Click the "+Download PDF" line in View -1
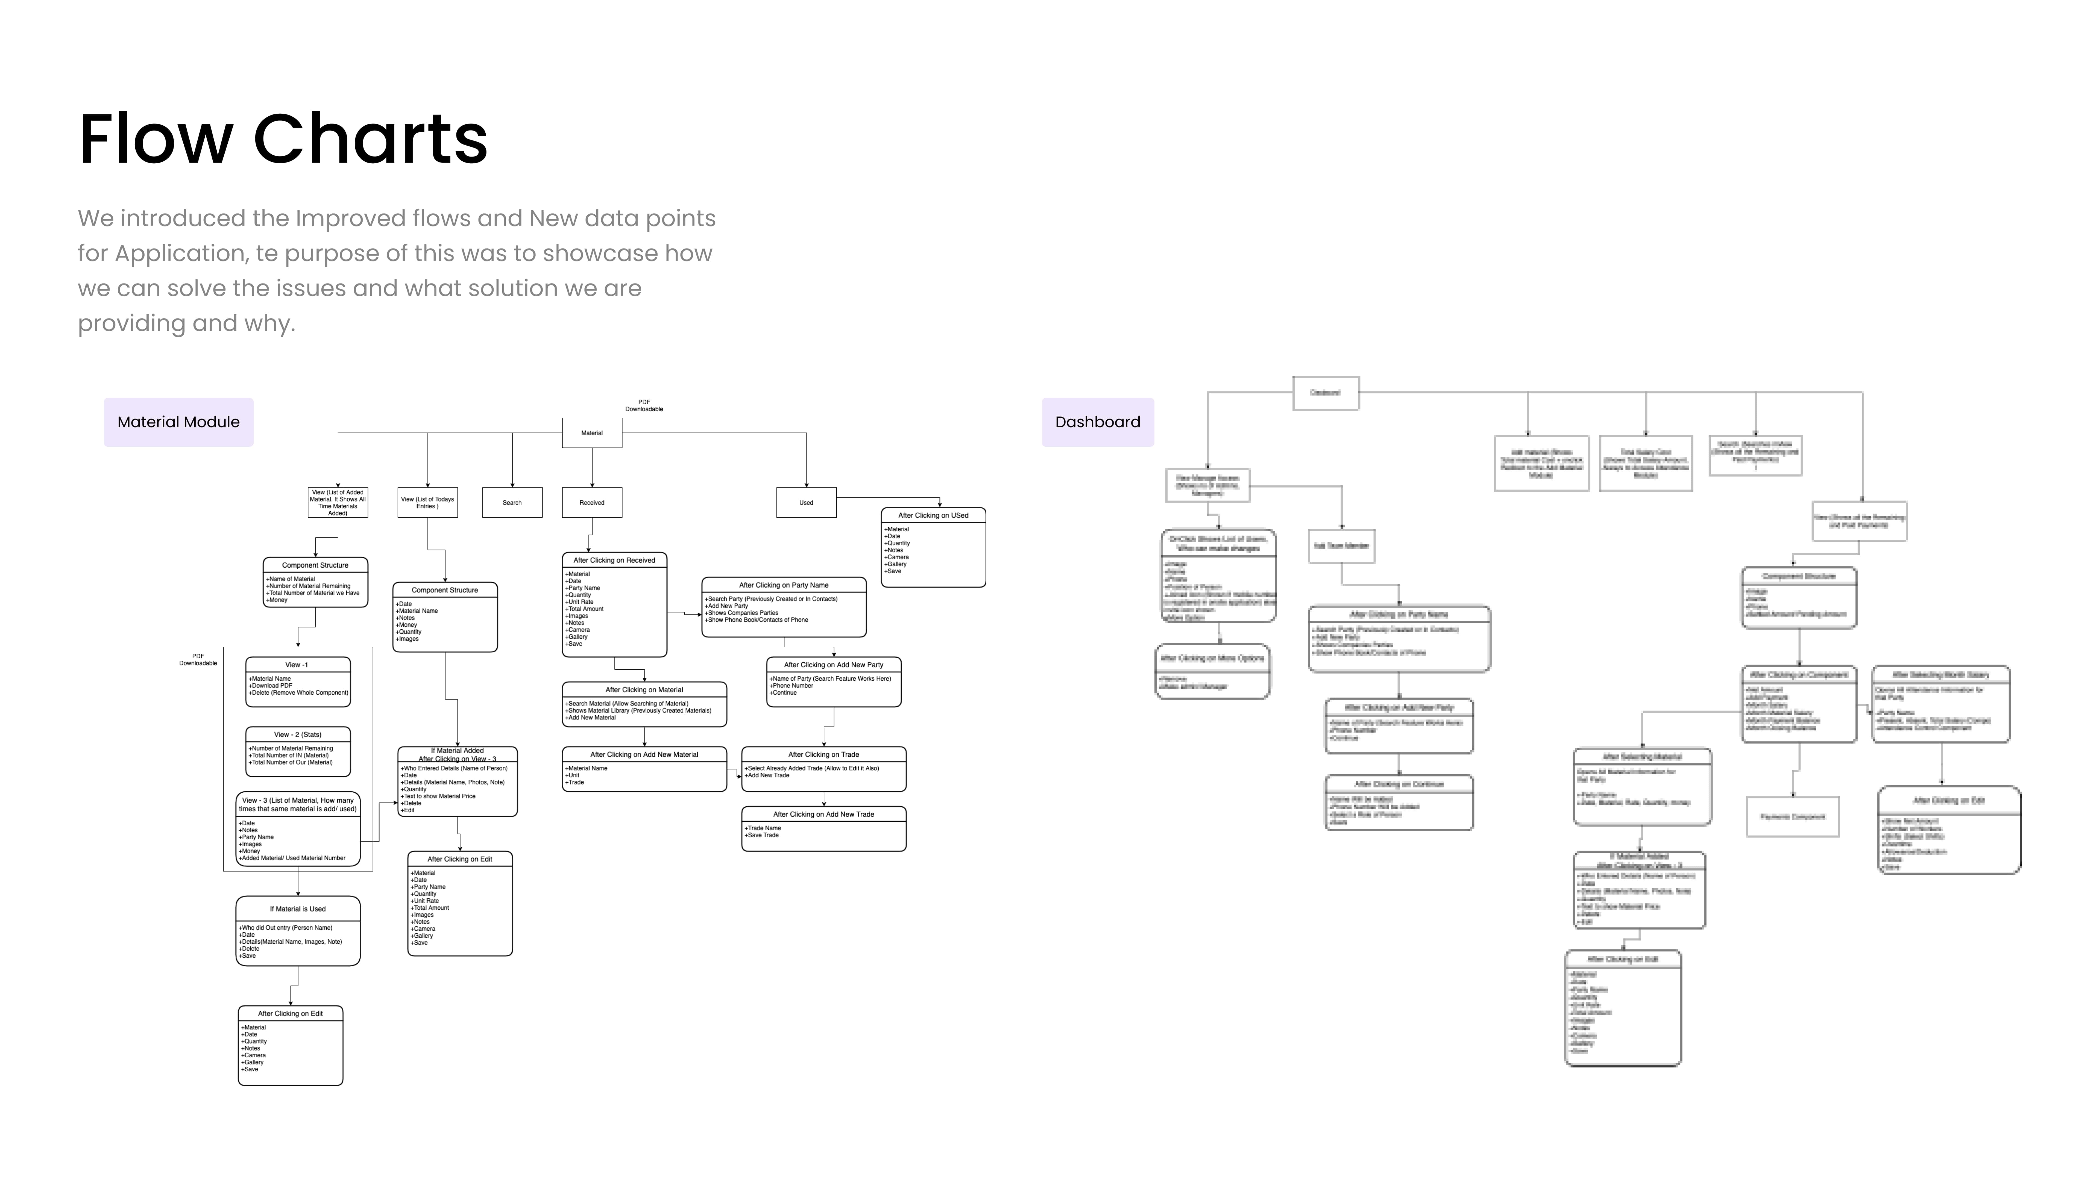Viewport: 2099px width, 1180px height. point(271,686)
